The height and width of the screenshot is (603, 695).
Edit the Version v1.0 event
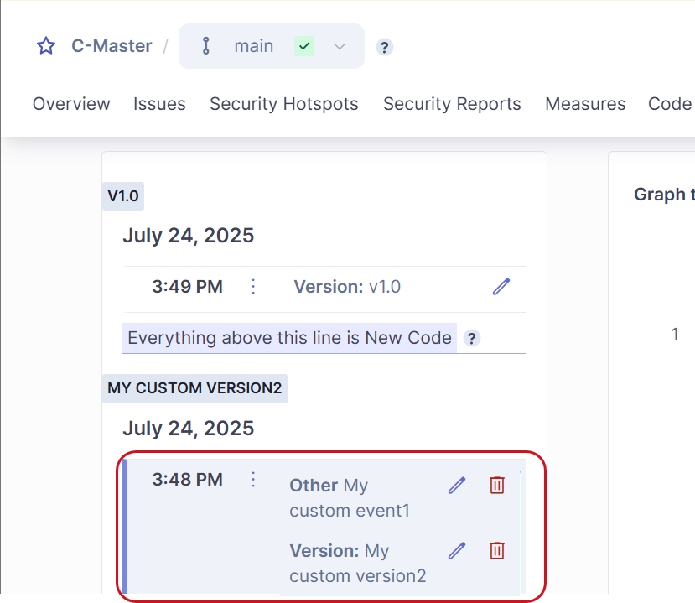[x=501, y=287]
